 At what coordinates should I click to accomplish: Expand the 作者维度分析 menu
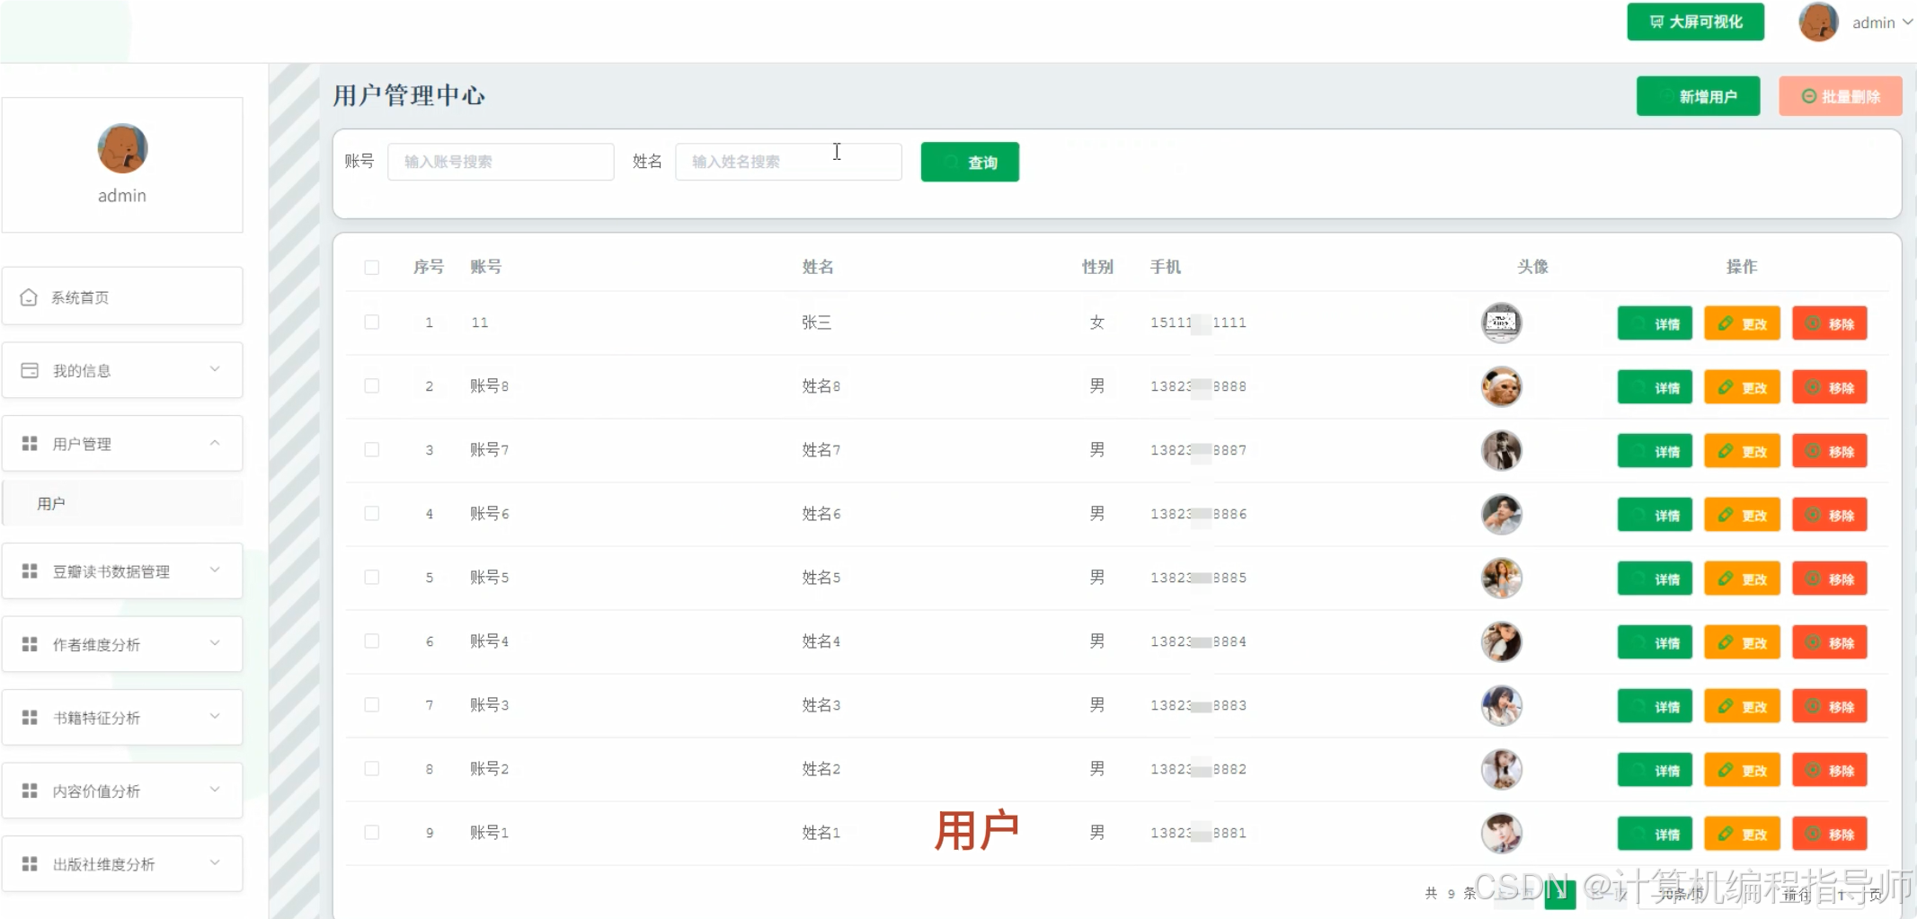[x=122, y=643]
